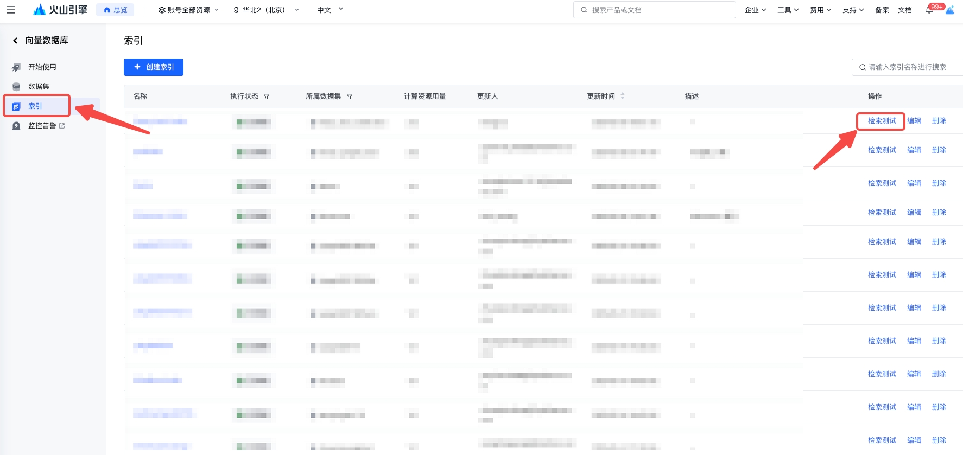Click 编辑 in first row
This screenshot has width=963, height=455.
click(x=914, y=121)
